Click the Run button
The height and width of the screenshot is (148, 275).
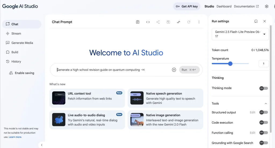(x=189, y=70)
